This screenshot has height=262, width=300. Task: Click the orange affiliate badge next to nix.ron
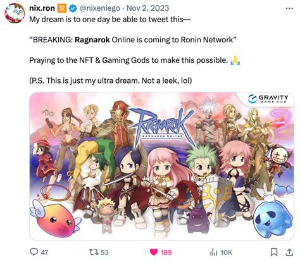[62, 8]
